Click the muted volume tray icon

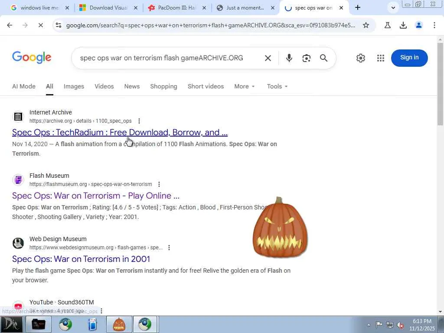(400, 325)
